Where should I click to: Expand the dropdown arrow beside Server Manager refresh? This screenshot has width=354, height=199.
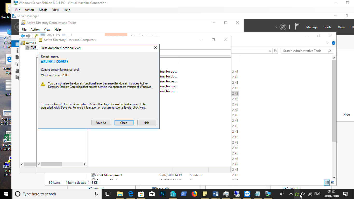[x=276, y=27]
